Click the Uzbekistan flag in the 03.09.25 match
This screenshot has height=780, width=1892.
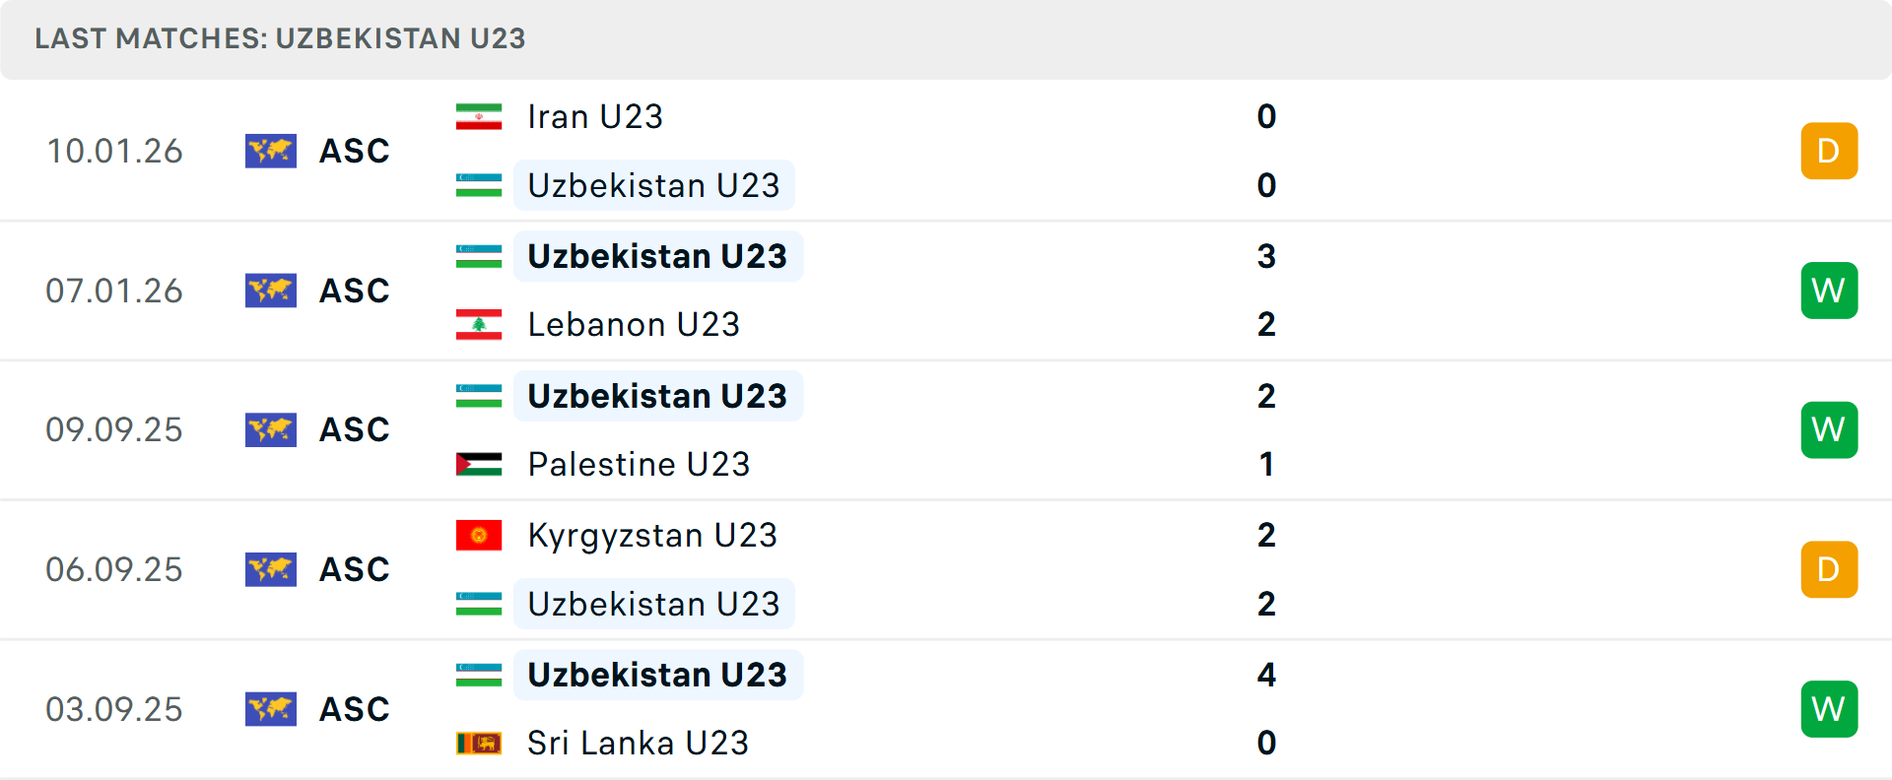pos(479,675)
